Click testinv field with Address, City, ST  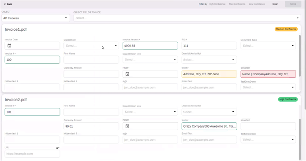(x=209, y=74)
